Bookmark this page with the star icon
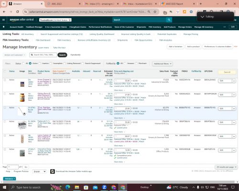Screen dimensions: 239x191 point(155,11)
